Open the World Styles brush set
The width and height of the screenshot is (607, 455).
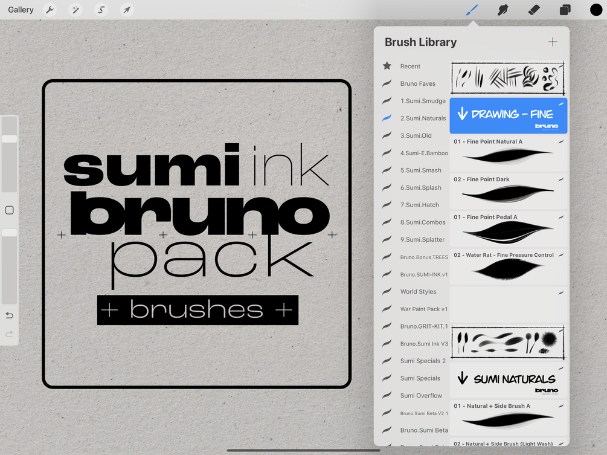(x=418, y=292)
